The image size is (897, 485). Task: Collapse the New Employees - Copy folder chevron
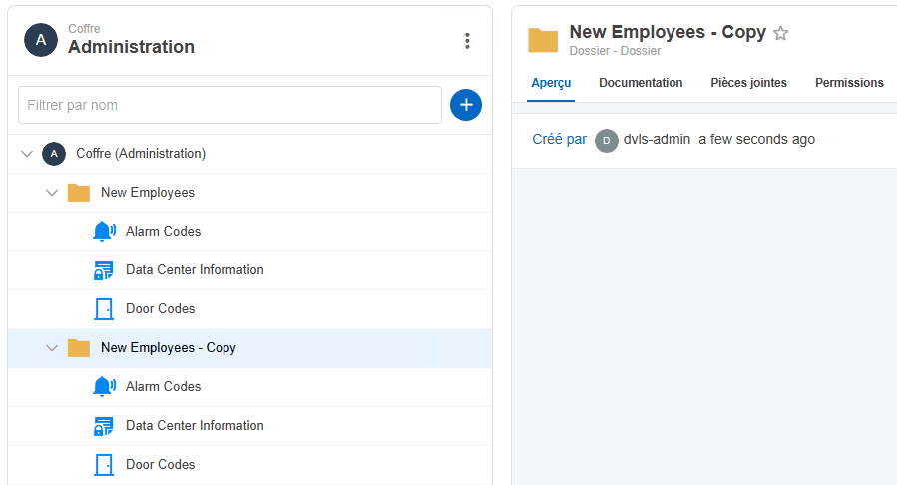(52, 348)
